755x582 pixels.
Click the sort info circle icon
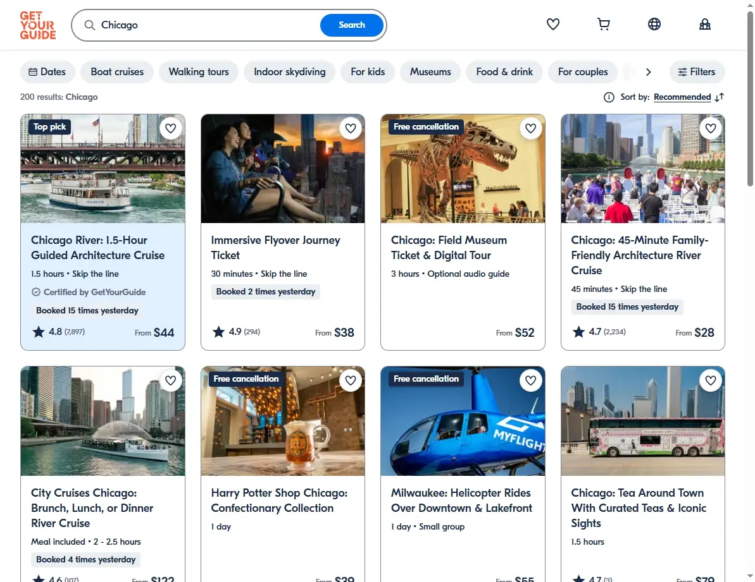[609, 97]
